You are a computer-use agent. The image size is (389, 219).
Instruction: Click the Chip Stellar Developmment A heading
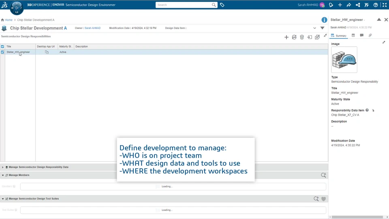point(38,28)
